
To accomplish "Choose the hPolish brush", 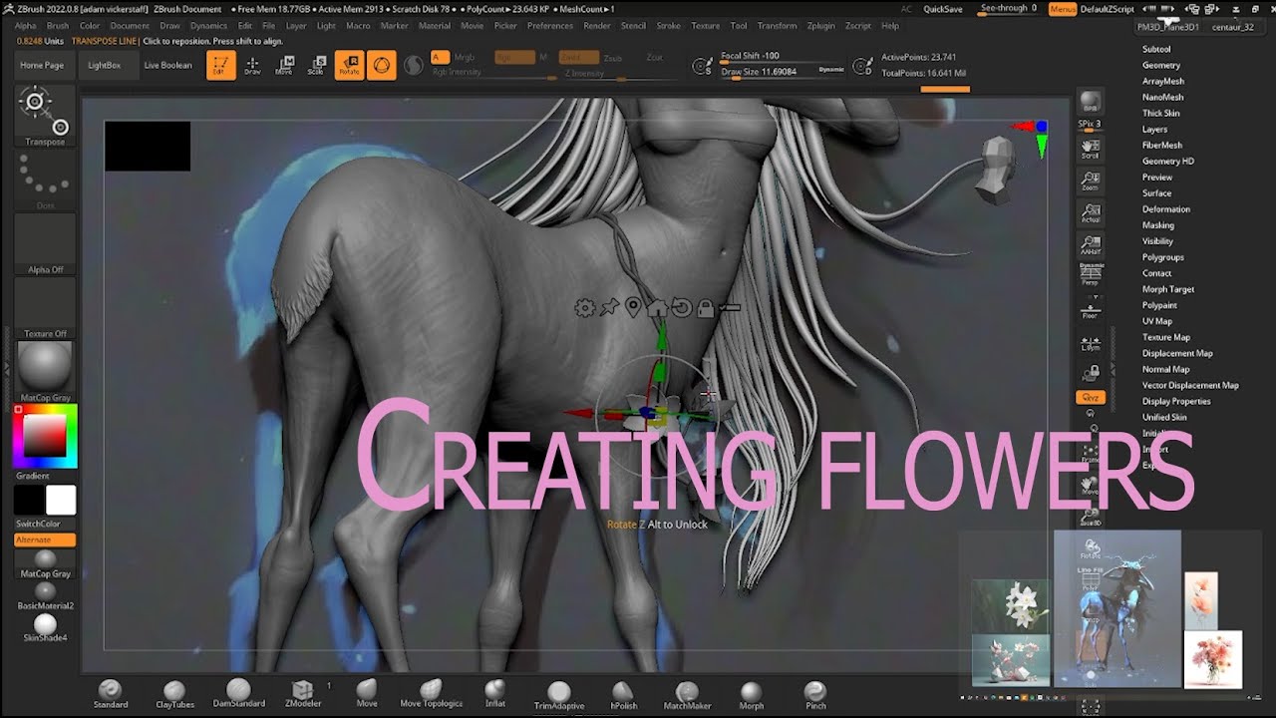I will click(x=623, y=695).
